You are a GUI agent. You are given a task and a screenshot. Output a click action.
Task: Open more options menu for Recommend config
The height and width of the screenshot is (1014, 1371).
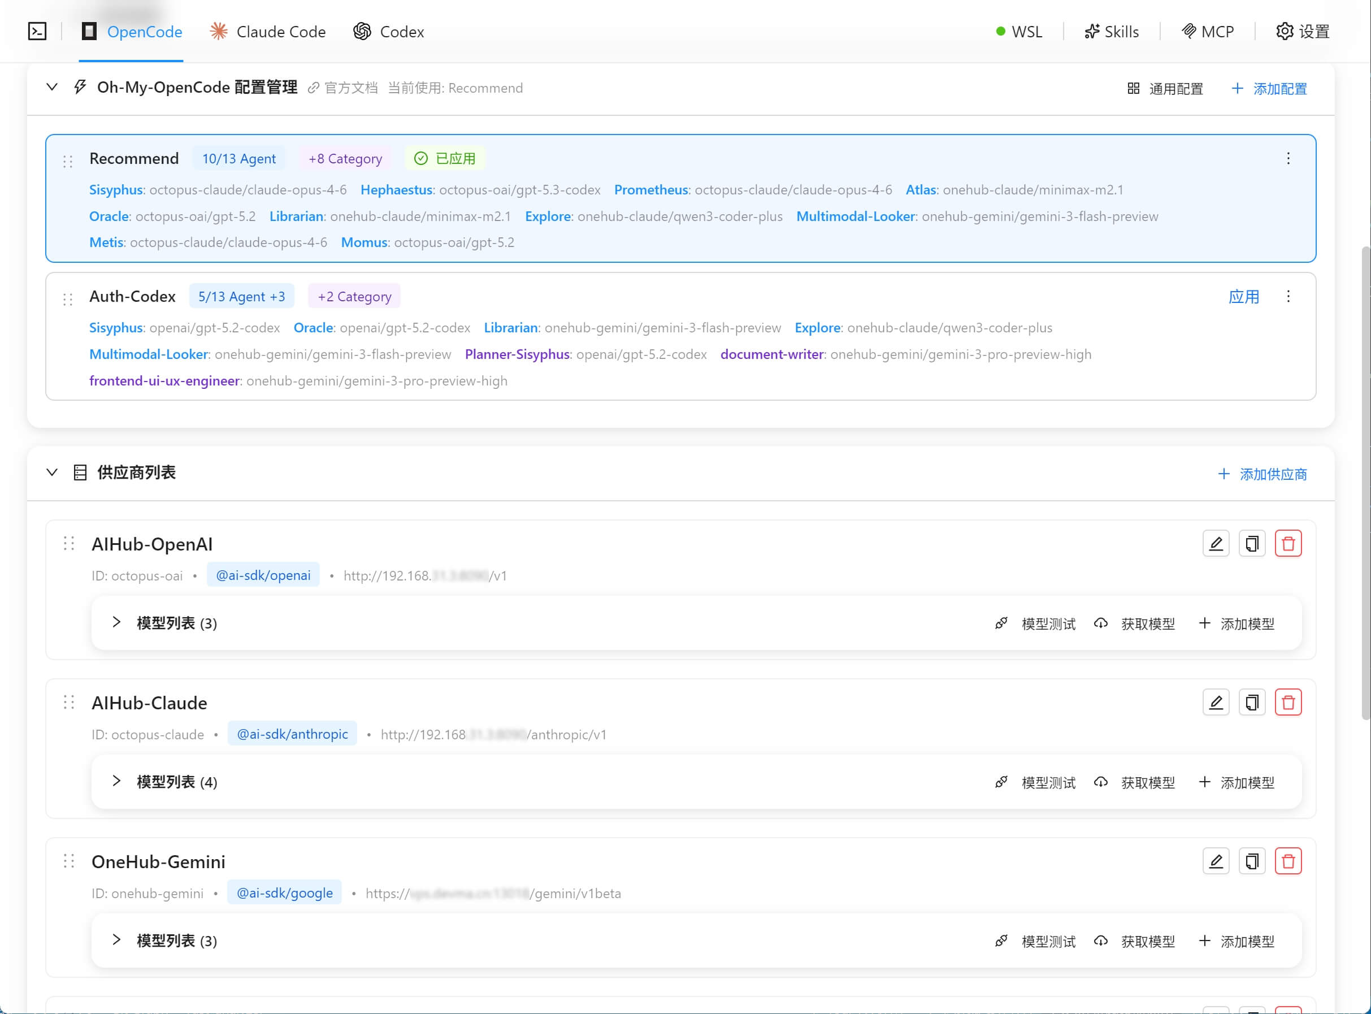click(x=1288, y=158)
